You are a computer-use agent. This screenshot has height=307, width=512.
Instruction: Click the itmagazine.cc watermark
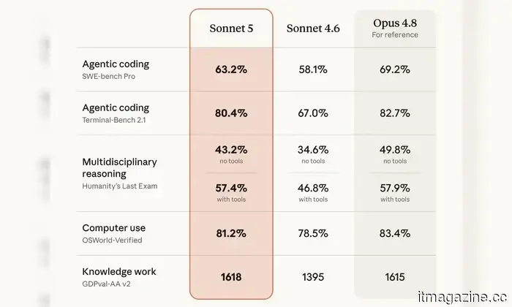tap(462, 297)
